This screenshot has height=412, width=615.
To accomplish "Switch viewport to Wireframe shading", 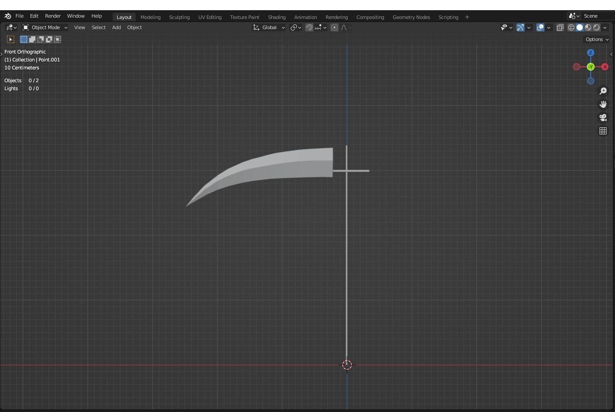I will click(x=571, y=27).
